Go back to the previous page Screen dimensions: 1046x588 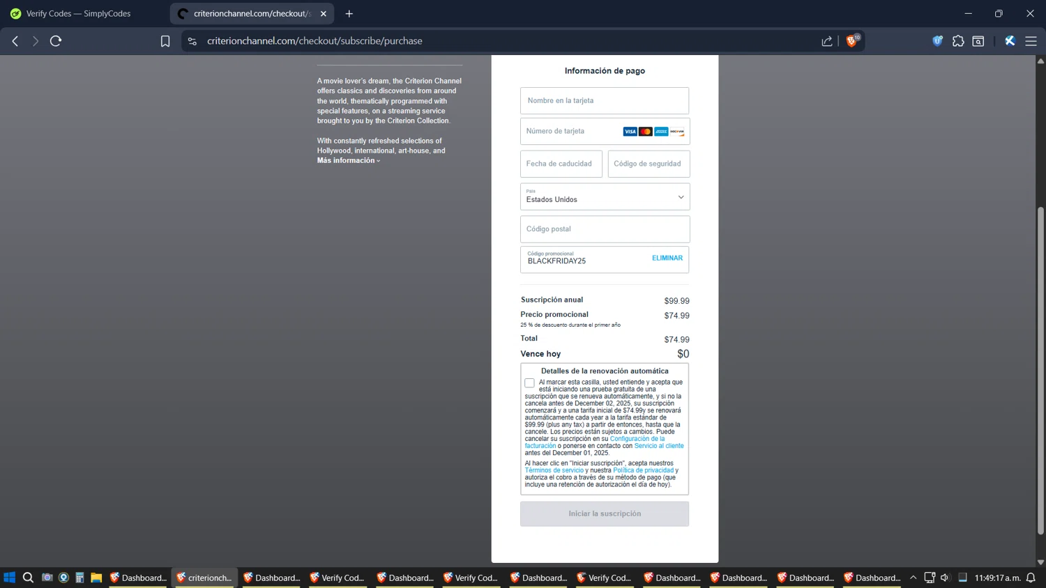click(15, 41)
